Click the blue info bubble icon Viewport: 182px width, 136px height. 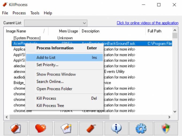116,128
